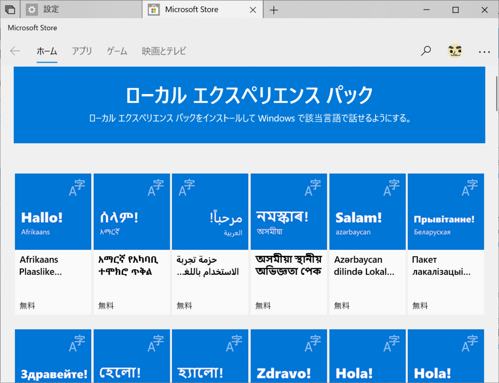The height and width of the screenshot is (383, 499).
Task: Click 無料 price under Azərbaycan pack
Action: [x=342, y=306]
